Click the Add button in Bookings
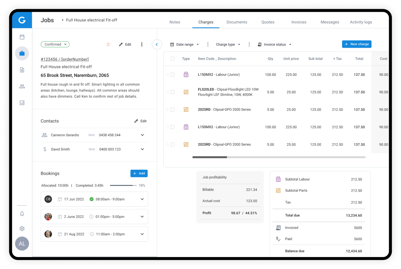Image resolution: width=401 pixels, height=269 pixels. 139,173
